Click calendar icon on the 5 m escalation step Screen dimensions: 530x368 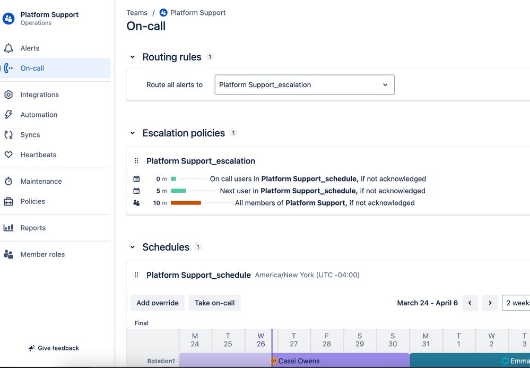coord(136,191)
